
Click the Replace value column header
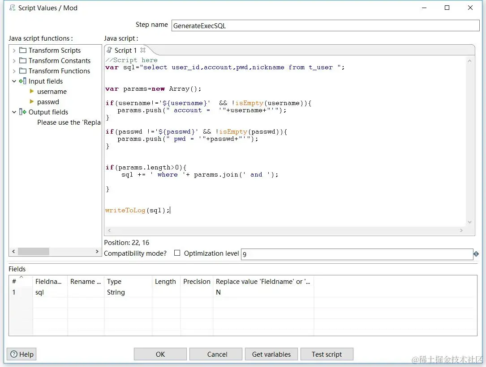(x=263, y=281)
